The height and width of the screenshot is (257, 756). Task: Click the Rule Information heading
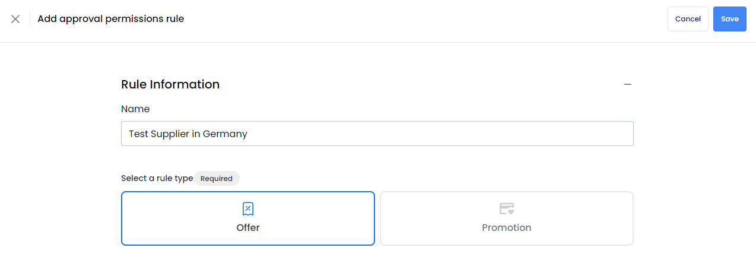pos(170,84)
